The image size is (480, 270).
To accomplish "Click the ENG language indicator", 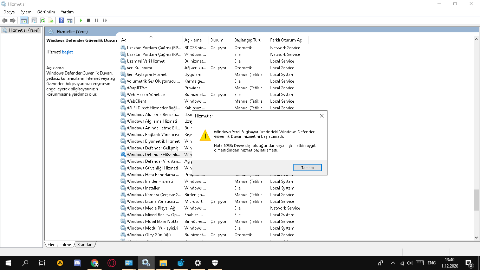I will 432,263.
